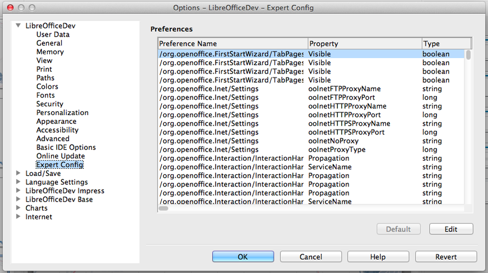Select Memory in the options tree
The height and width of the screenshot is (273, 488).
(50, 52)
